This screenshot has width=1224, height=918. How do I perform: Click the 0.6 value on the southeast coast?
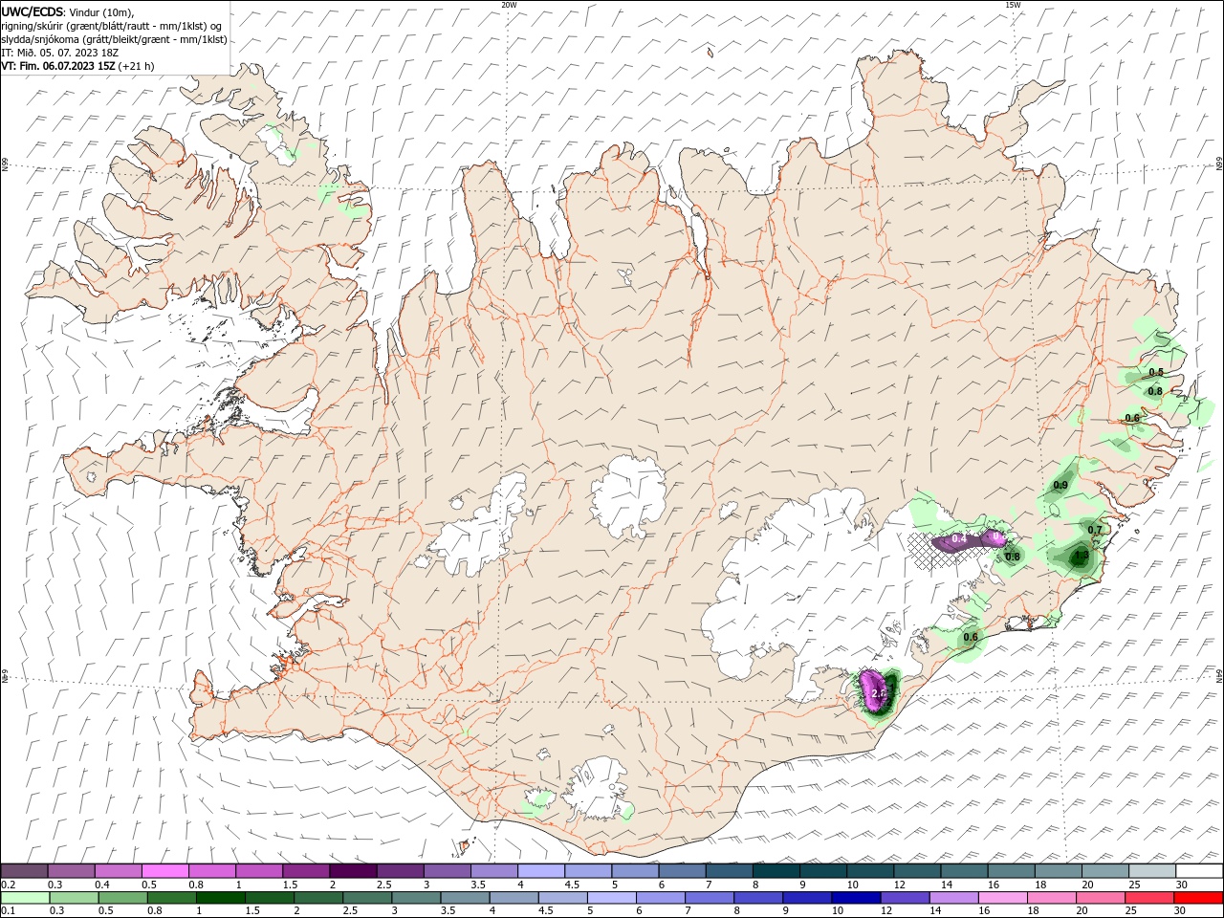[x=971, y=638]
